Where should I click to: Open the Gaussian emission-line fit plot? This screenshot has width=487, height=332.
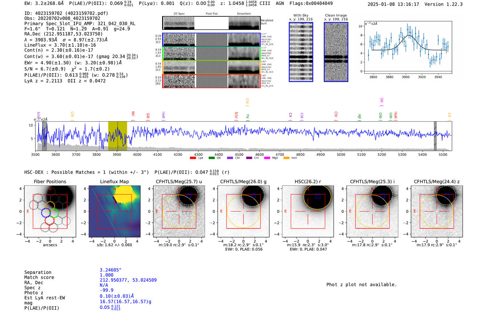(408, 48)
